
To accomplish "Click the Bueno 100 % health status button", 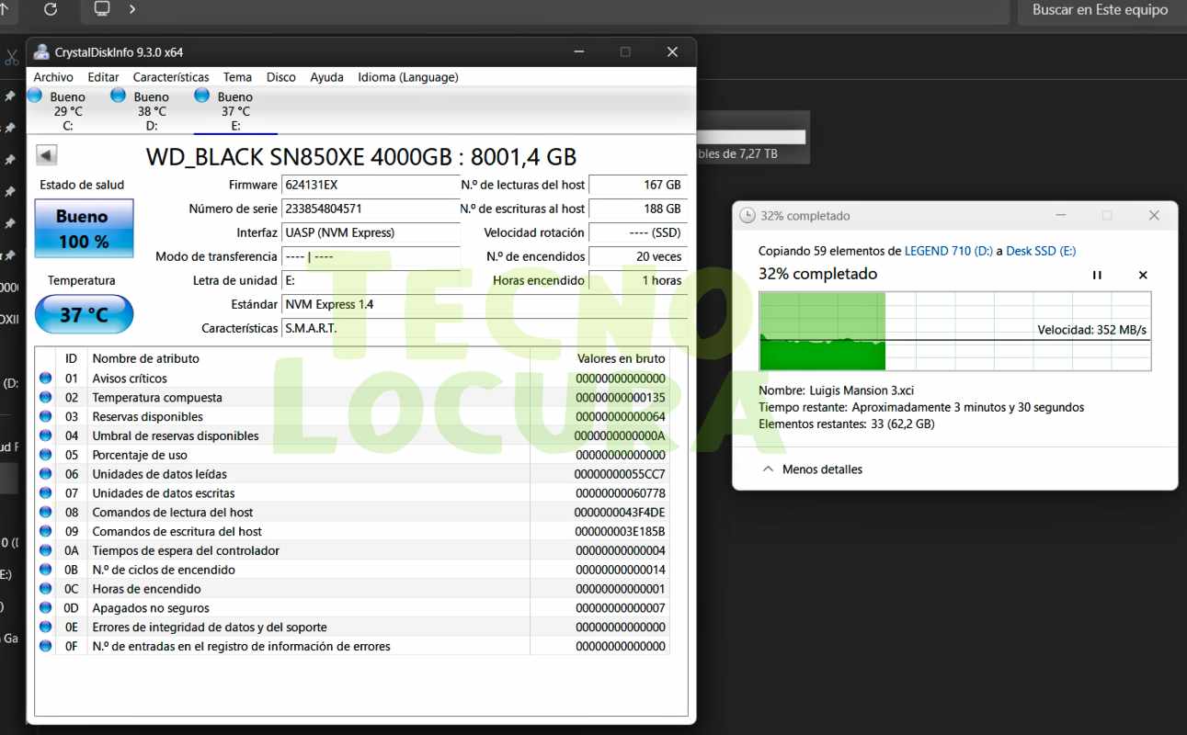I will tap(84, 229).
